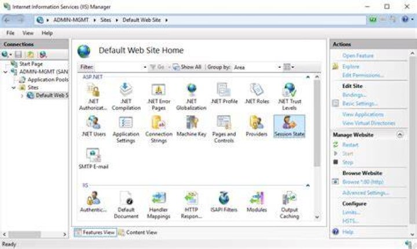Screen dimensions: 417x249
Task: Open Advanced Settings action link
Action: tap(366, 193)
